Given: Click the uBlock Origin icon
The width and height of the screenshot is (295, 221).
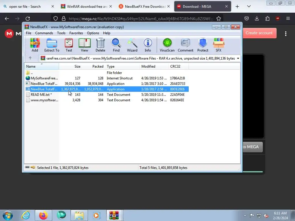Looking at the screenshot, I should [277, 18].
